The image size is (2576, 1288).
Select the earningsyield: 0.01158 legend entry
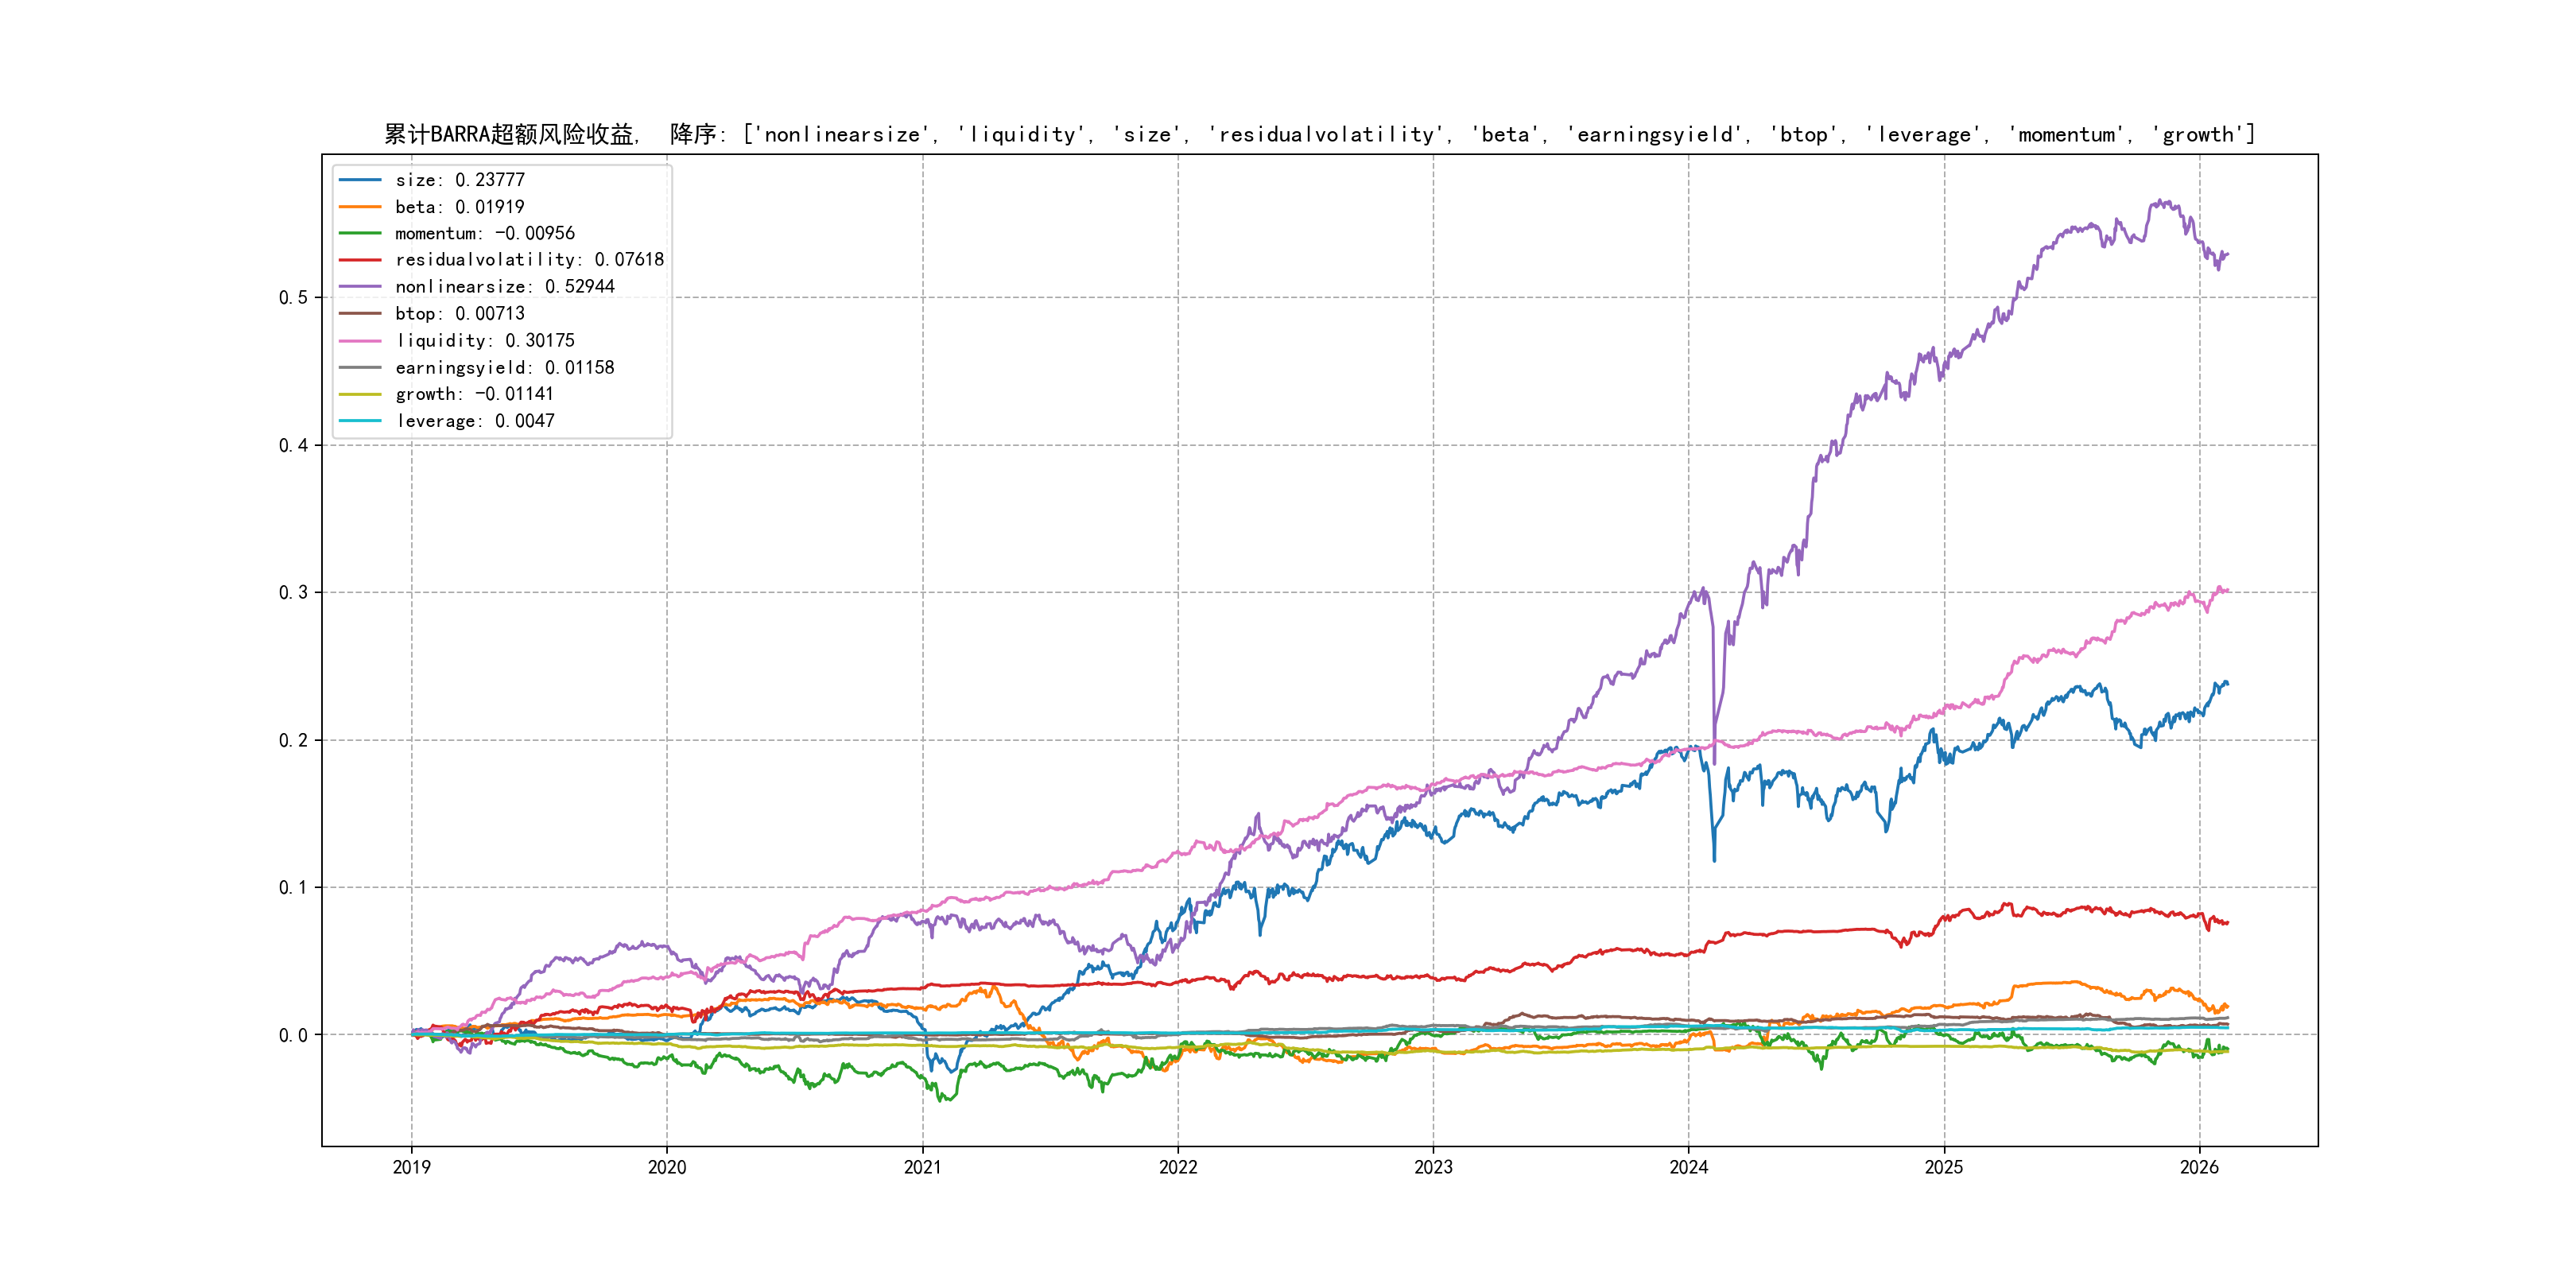(504, 368)
